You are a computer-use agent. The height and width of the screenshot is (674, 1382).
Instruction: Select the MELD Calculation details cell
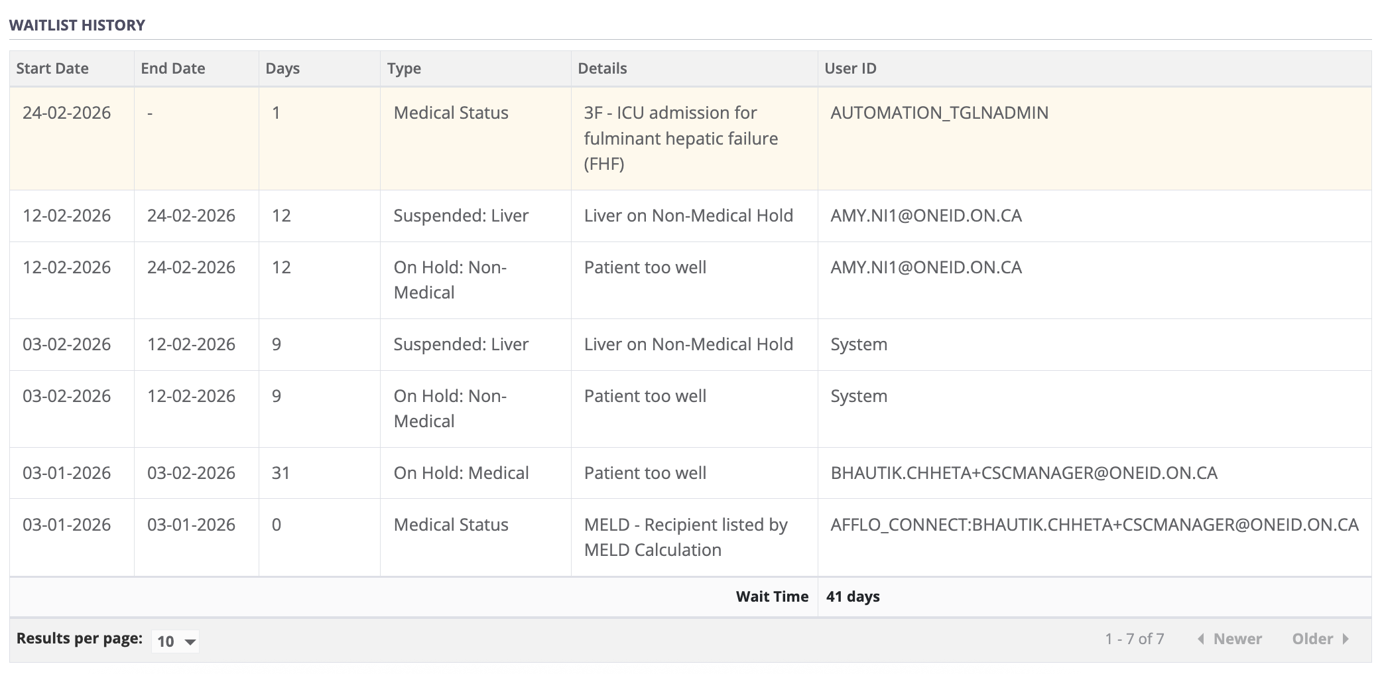click(686, 537)
